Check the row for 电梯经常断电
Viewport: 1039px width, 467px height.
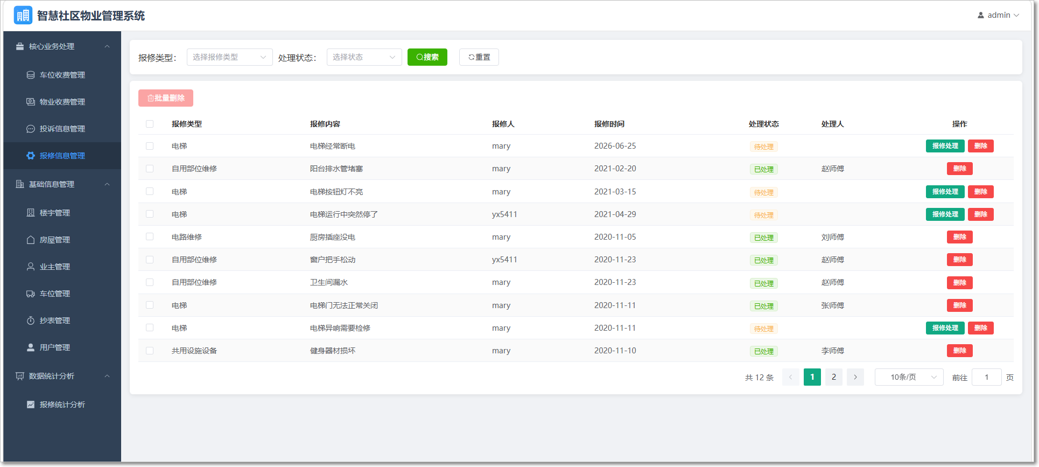150,146
